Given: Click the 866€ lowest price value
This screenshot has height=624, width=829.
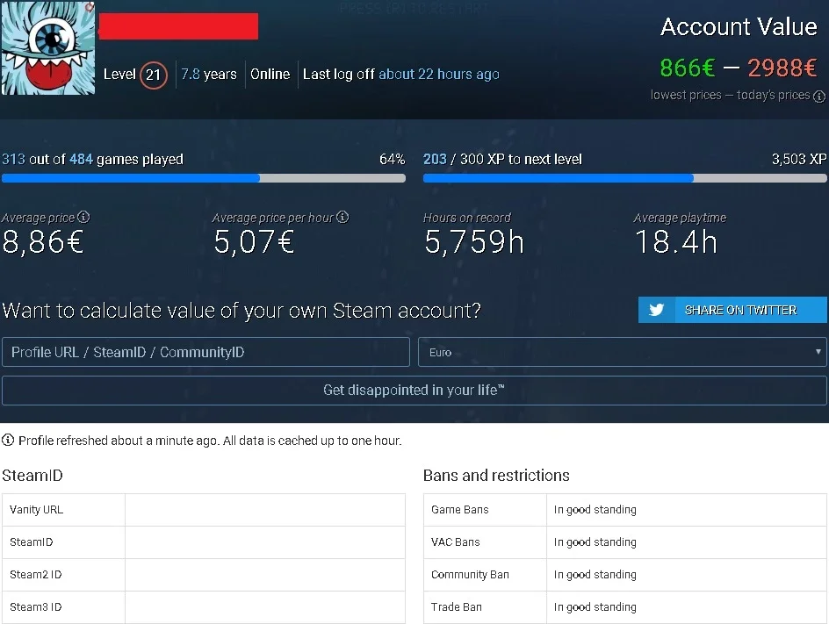Looking at the screenshot, I should tap(688, 68).
